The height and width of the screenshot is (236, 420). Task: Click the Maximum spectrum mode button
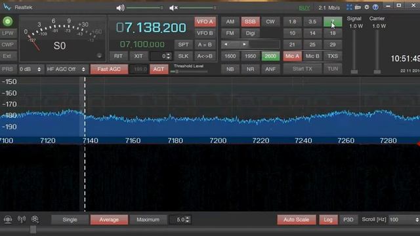tap(148, 220)
